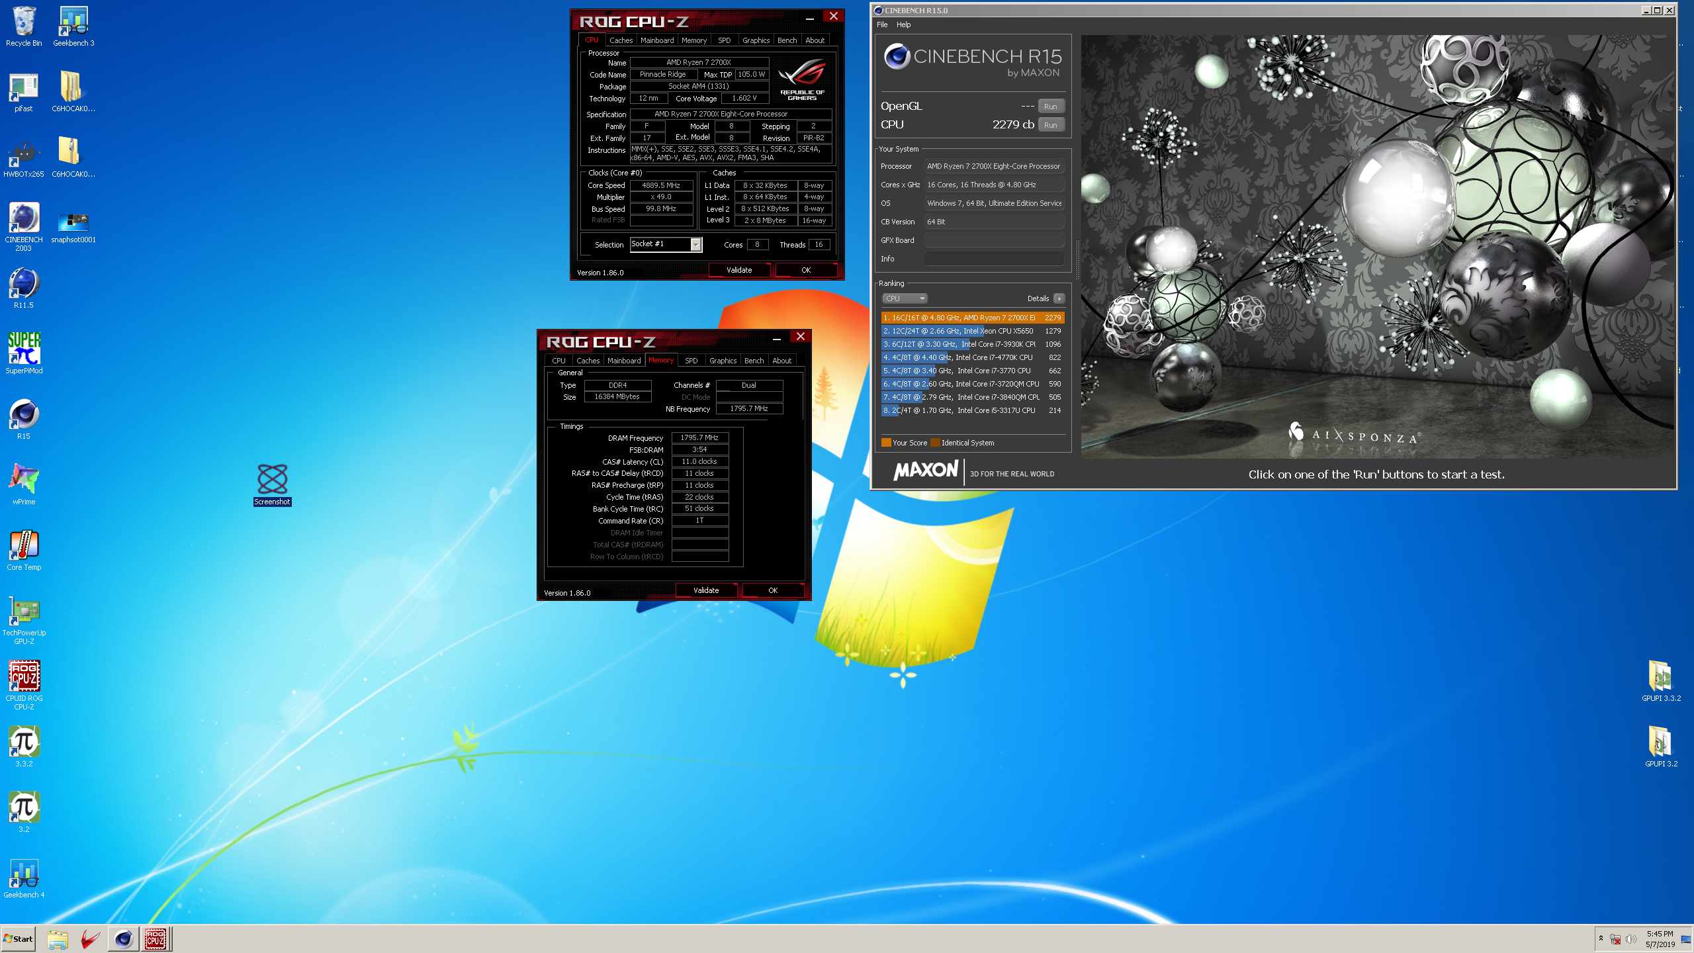Click Validate in lower CPU-Z window
Screen dimensions: 1694x953
(x=706, y=590)
